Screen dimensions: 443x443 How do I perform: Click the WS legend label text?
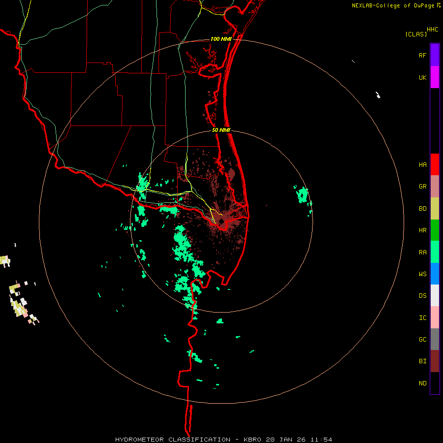click(x=422, y=274)
